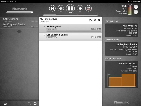Seek in the main track progress bar
Image resolution: width=141 pixels, height=106 pixels.
70,15
